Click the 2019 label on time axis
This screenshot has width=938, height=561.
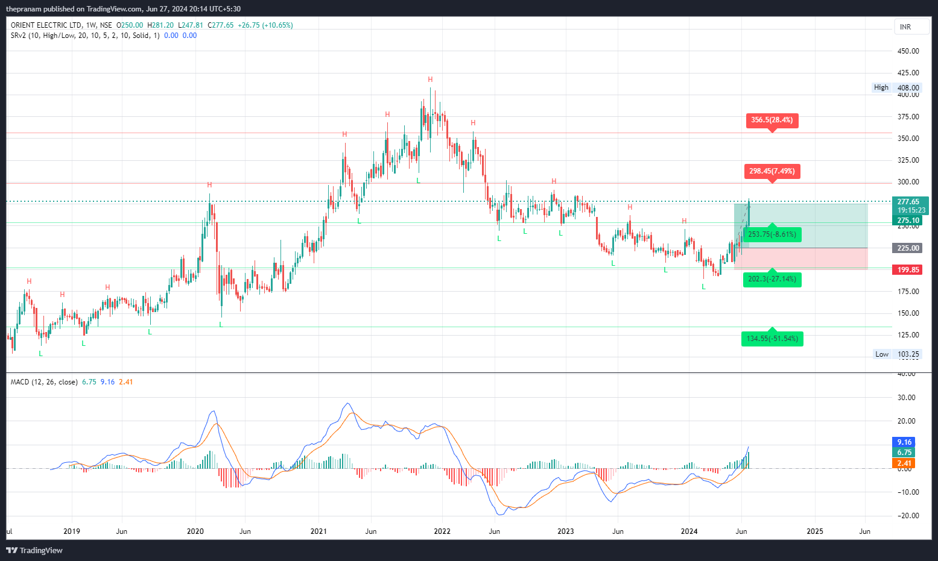[72, 531]
